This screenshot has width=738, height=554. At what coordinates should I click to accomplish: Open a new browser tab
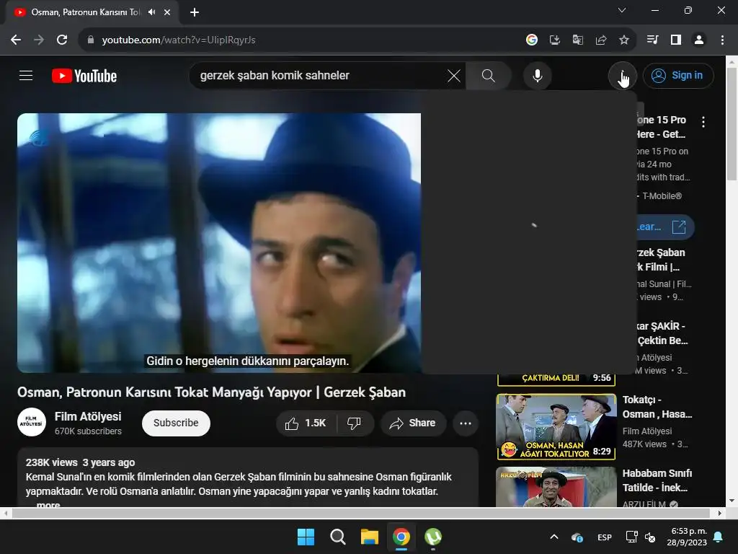pos(195,12)
